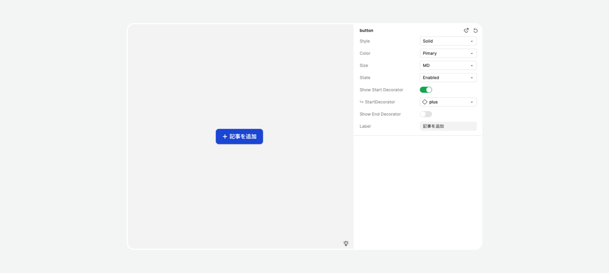Click the 'Style' property label
This screenshot has width=609, height=273.
click(x=364, y=41)
